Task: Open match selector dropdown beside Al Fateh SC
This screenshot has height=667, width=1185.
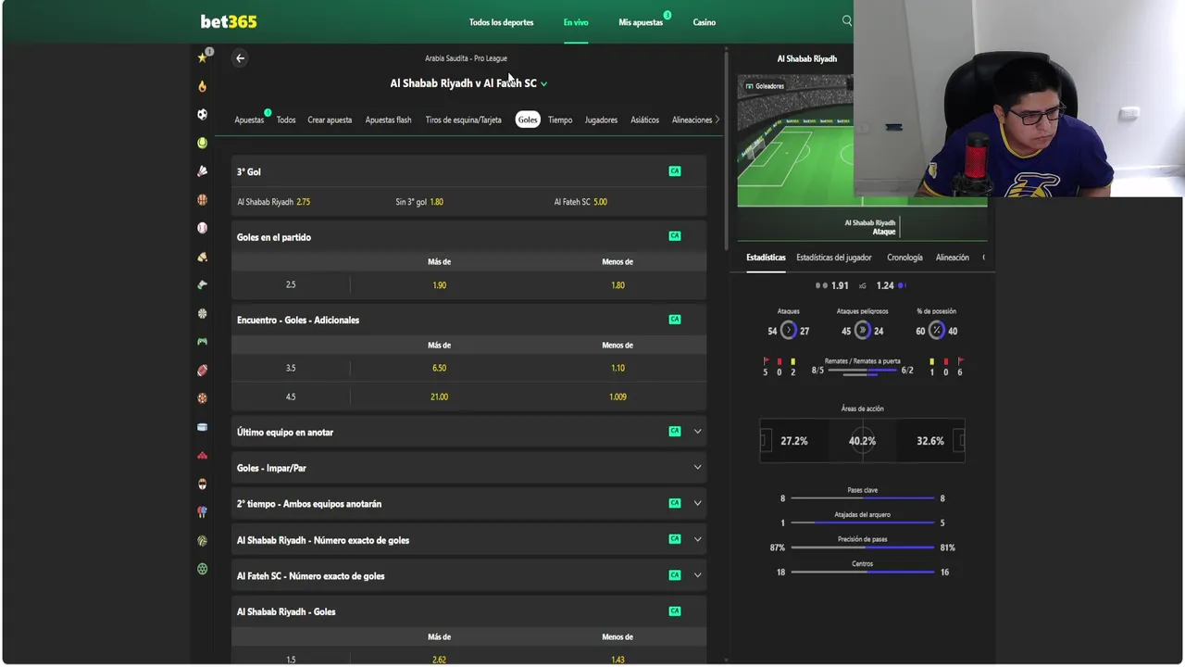Action: [543, 83]
